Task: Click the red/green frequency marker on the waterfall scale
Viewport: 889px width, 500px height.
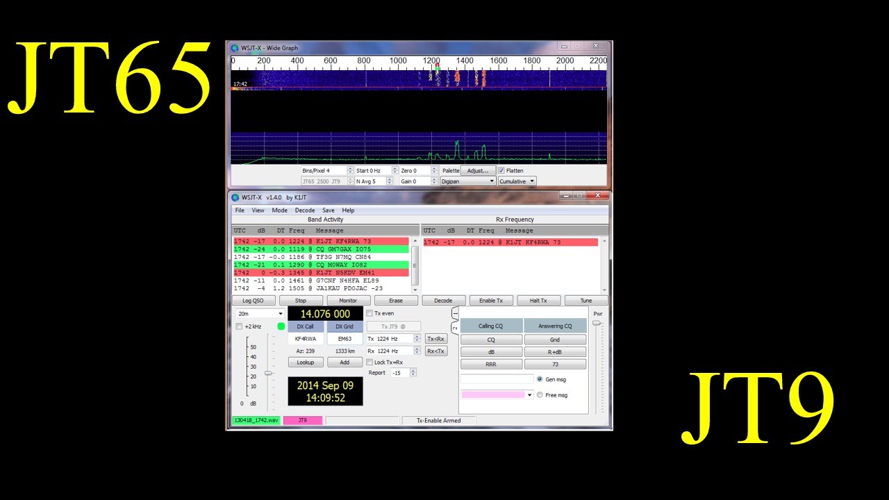Action: point(437,67)
